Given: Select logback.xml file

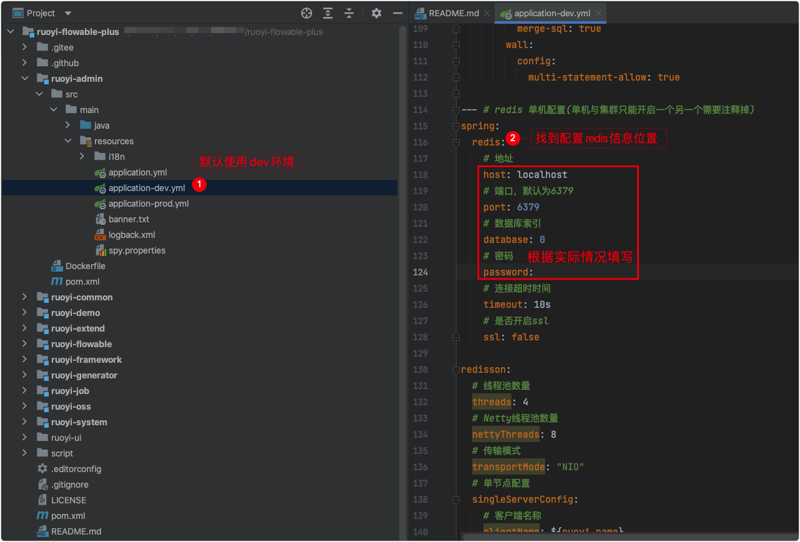Looking at the screenshot, I should click(132, 235).
